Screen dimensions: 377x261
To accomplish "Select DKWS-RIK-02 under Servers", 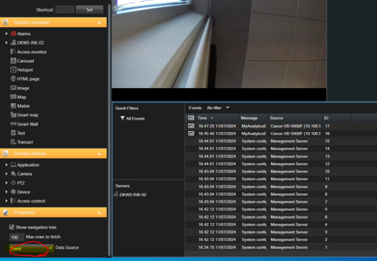I will 133,195.
